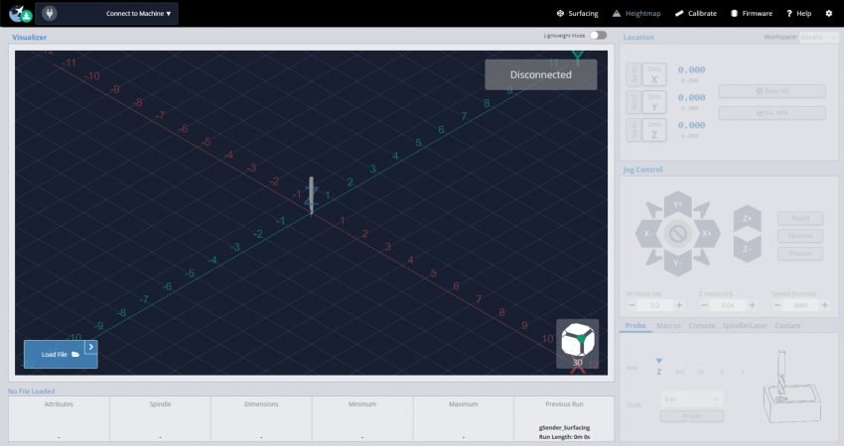Click the Go to Z button
The width and height of the screenshot is (844, 446).
[x=633, y=130]
